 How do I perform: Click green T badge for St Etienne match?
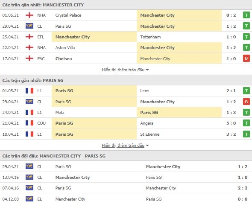(x=246, y=134)
